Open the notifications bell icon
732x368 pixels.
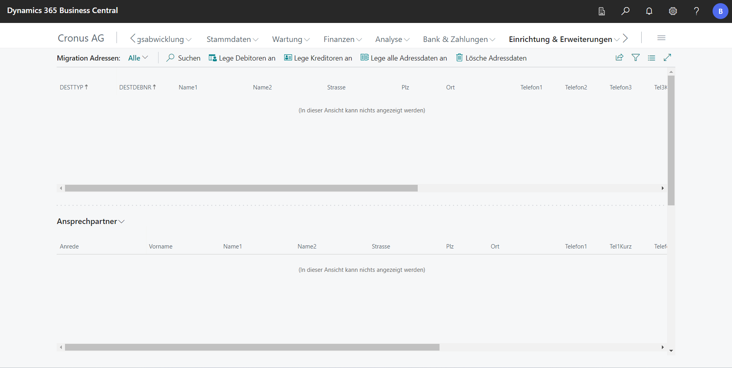[649, 11]
